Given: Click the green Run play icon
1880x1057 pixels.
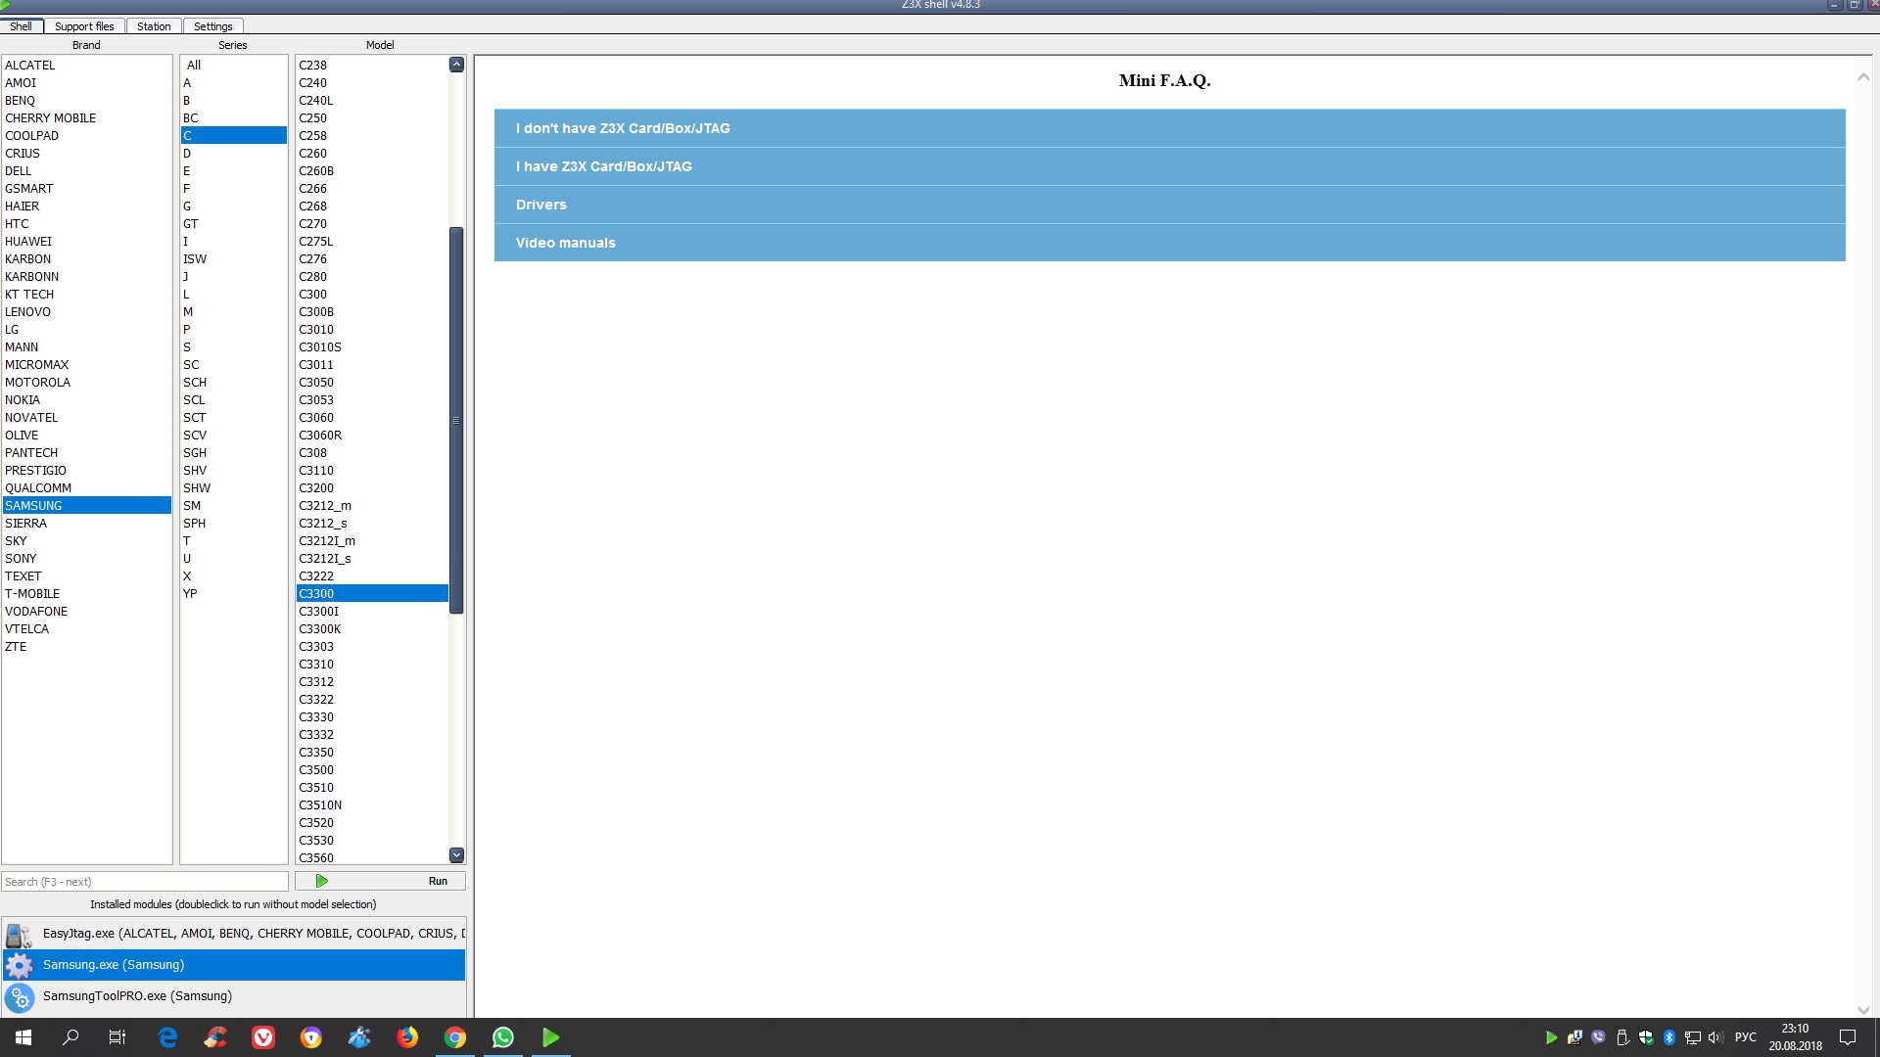Looking at the screenshot, I should [321, 881].
